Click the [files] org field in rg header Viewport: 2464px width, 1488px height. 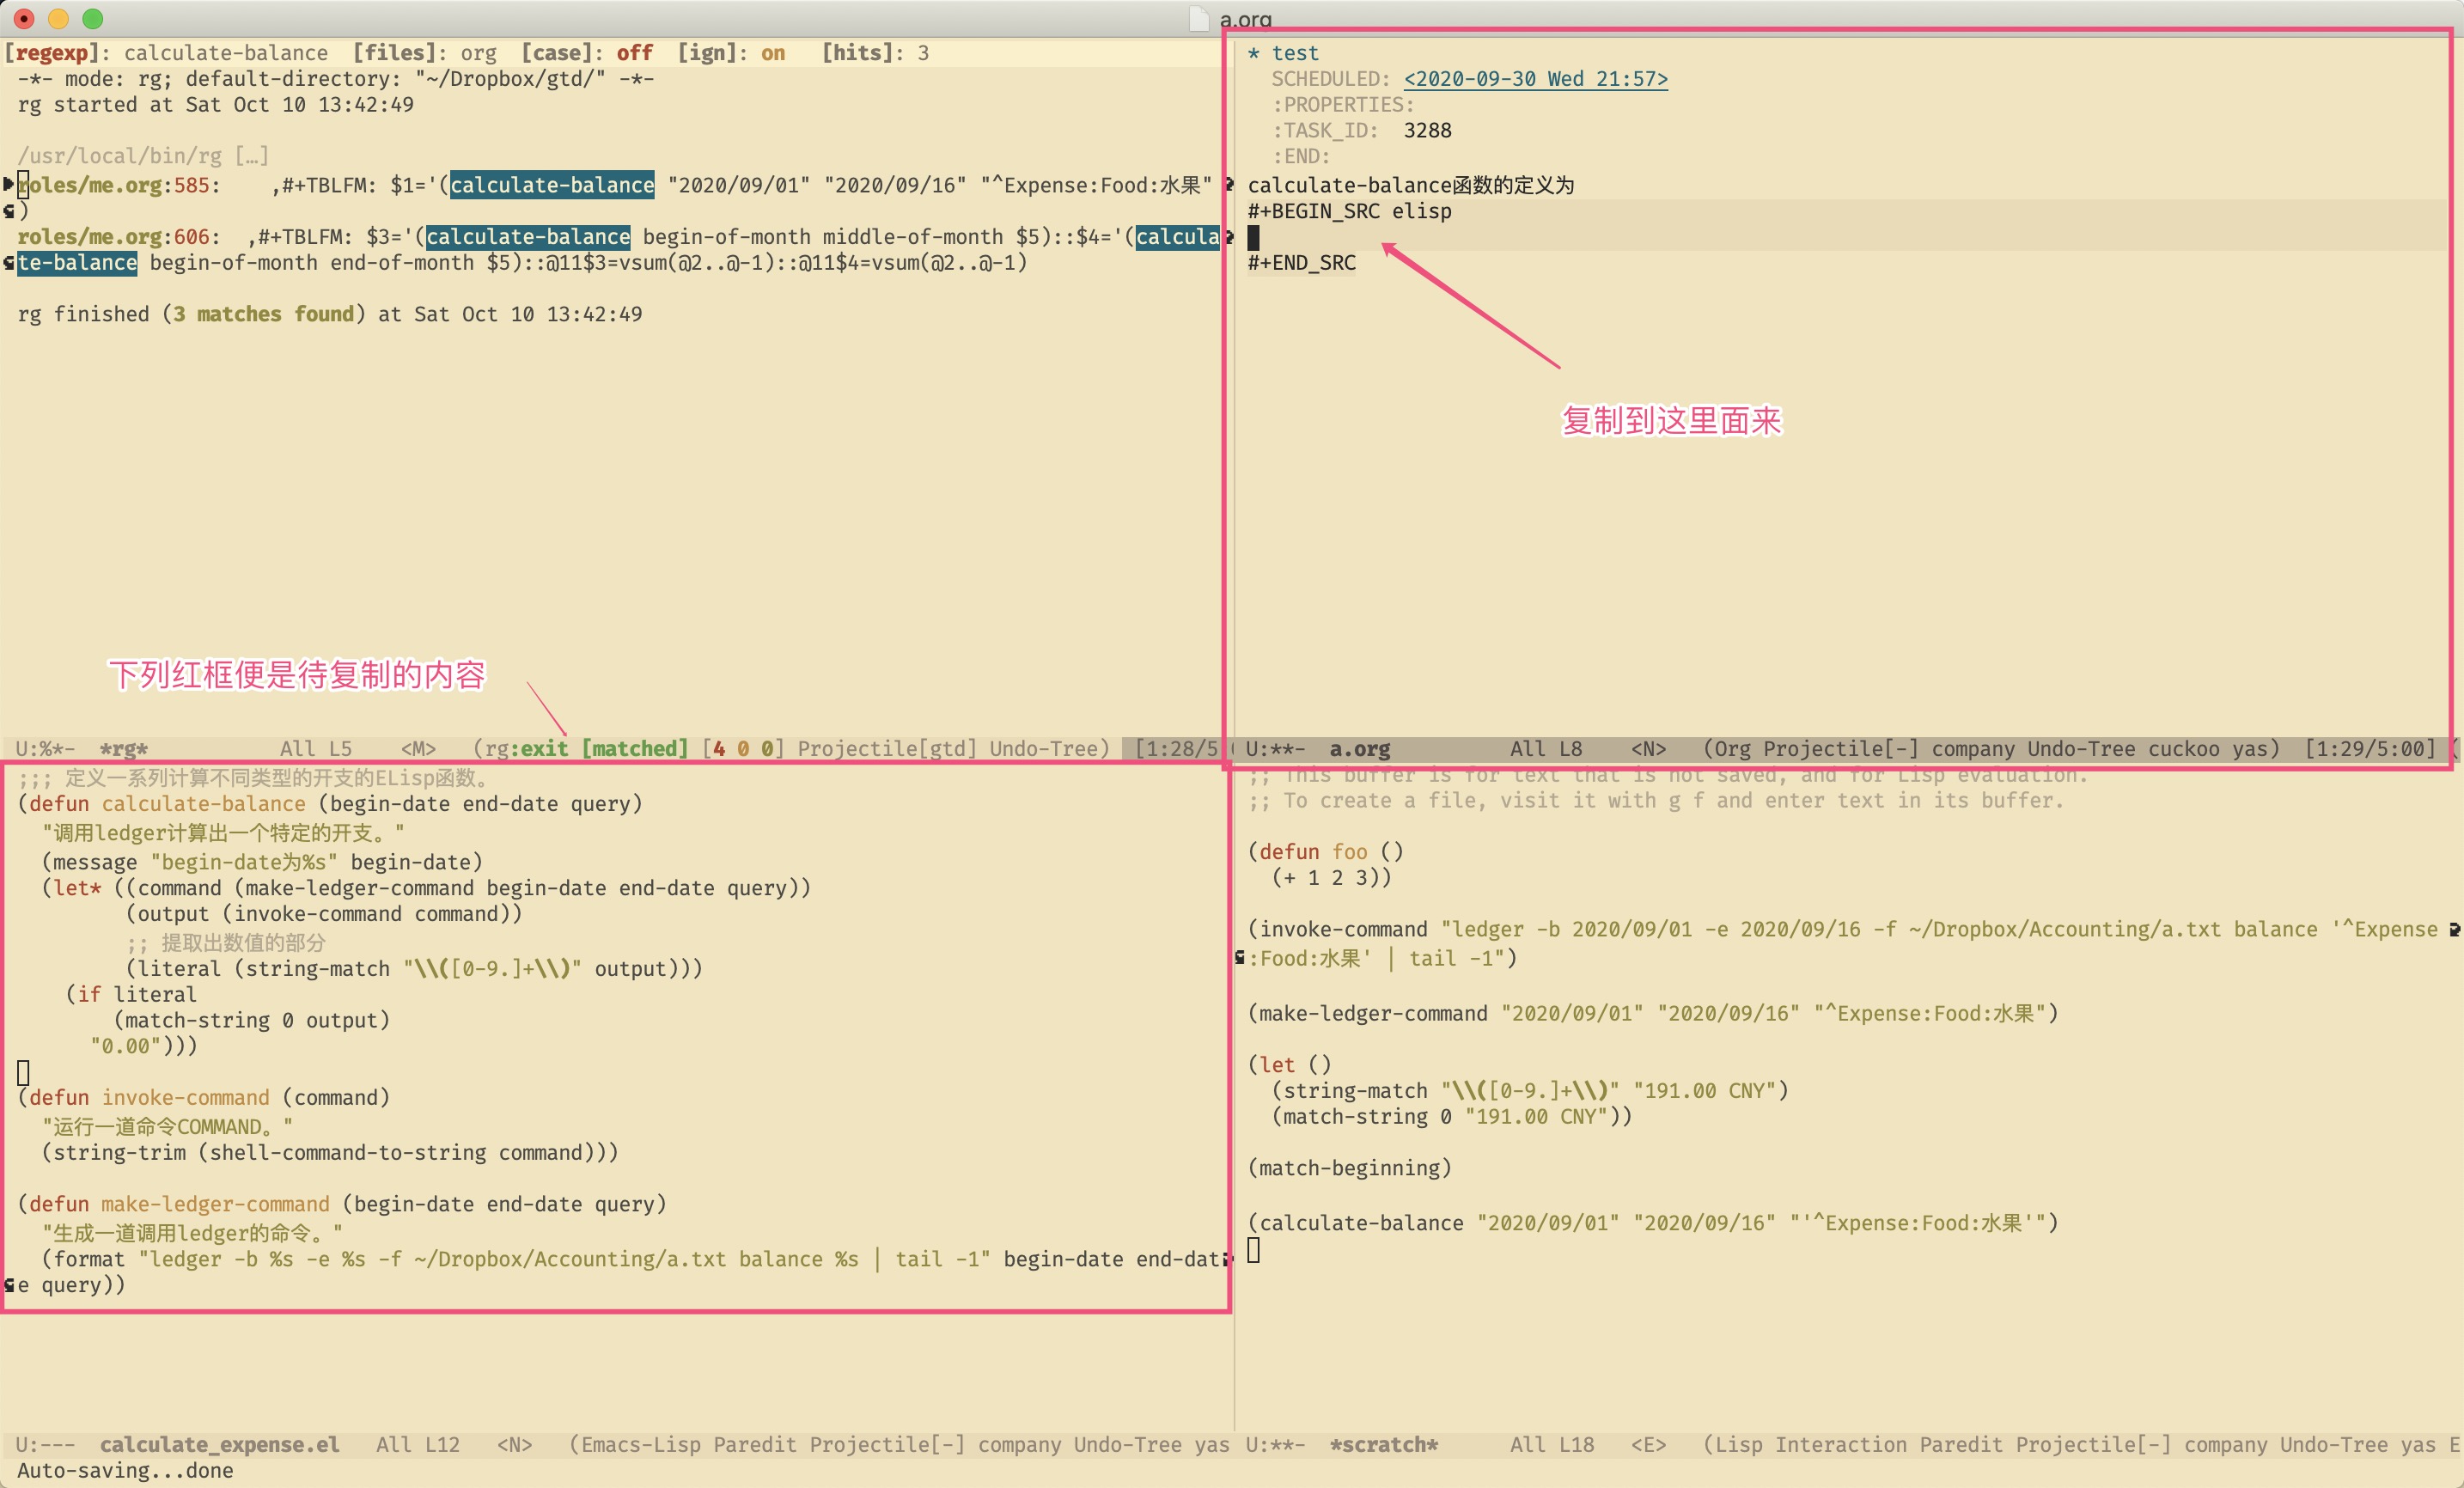point(478,53)
